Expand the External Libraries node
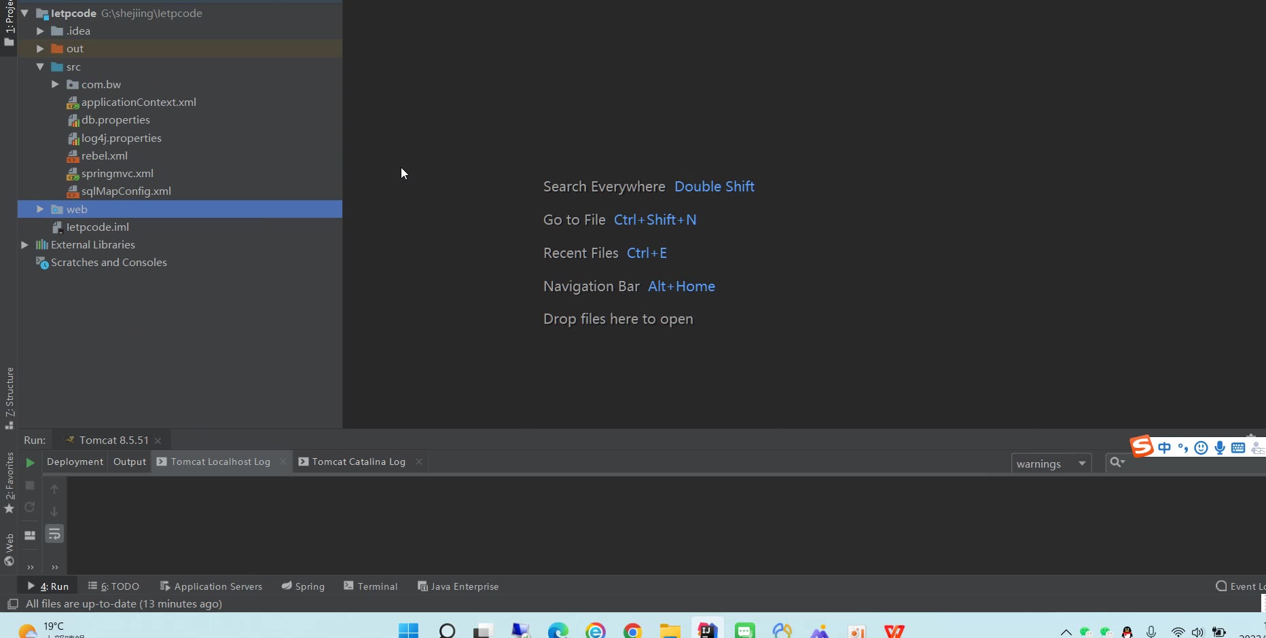This screenshot has width=1266, height=638. [x=25, y=244]
